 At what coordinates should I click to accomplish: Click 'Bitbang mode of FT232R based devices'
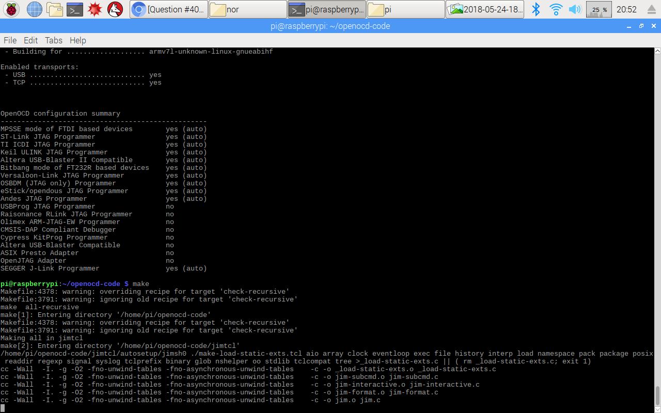point(75,168)
